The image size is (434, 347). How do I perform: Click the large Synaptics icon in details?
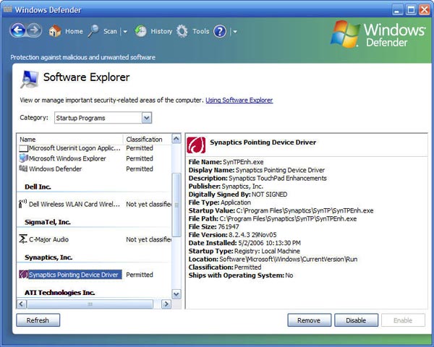tap(196, 145)
